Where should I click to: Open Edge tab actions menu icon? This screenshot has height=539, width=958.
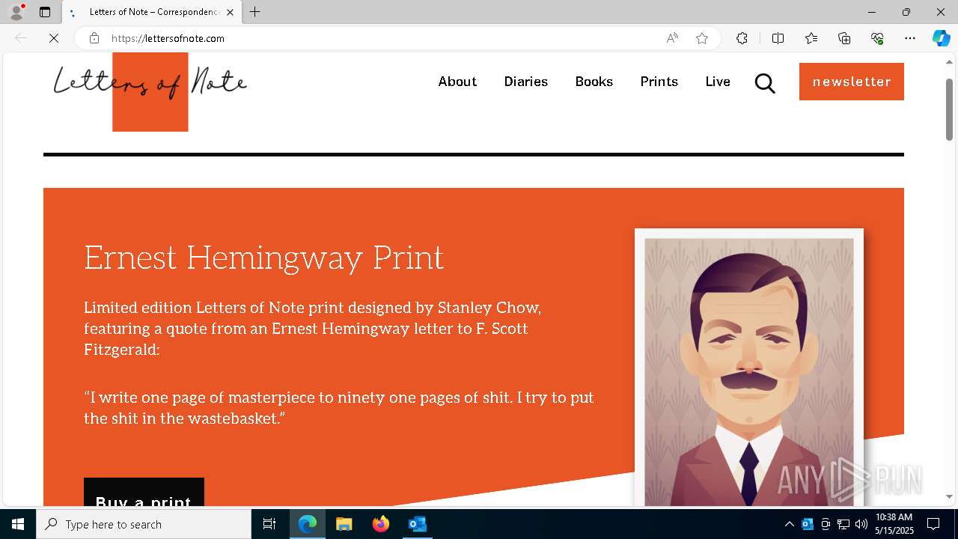coord(45,12)
